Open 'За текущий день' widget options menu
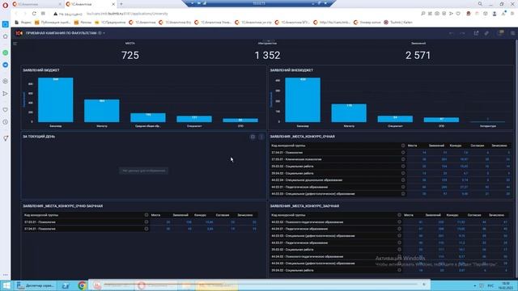 [x=261, y=137]
